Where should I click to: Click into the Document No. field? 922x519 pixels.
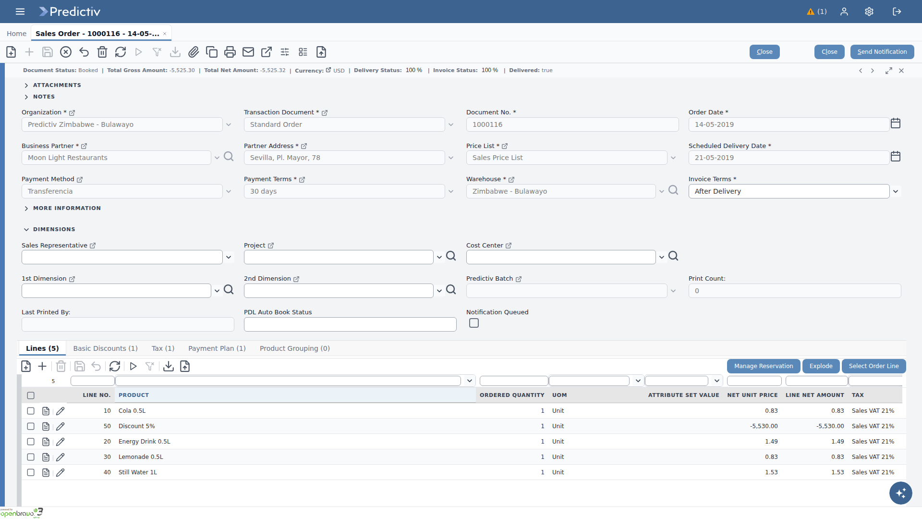pos(572,124)
